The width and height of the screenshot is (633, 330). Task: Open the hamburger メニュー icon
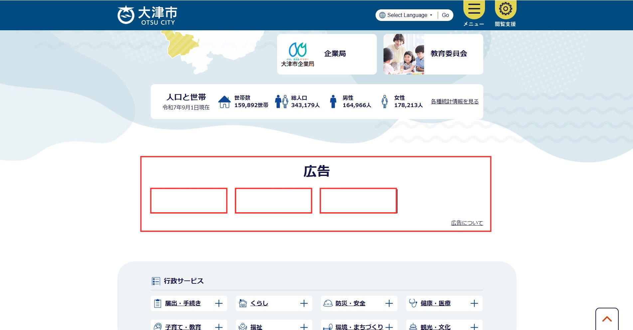pyautogui.click(x=474, y=9)
